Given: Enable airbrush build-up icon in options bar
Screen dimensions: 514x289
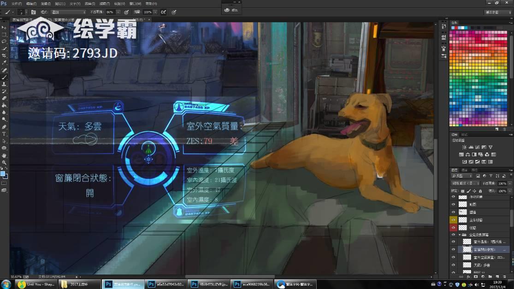Looking at the screenshot, I should coord(163,12).
